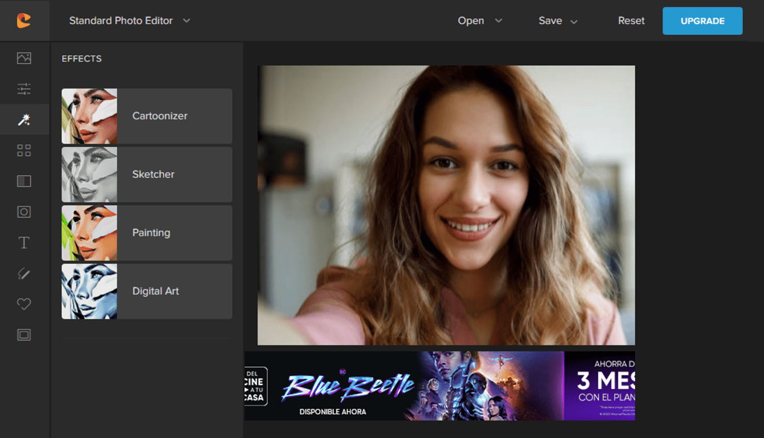764x438 pixels.
Task: Open the Filters grid icon
Action: tap(24, 150)
